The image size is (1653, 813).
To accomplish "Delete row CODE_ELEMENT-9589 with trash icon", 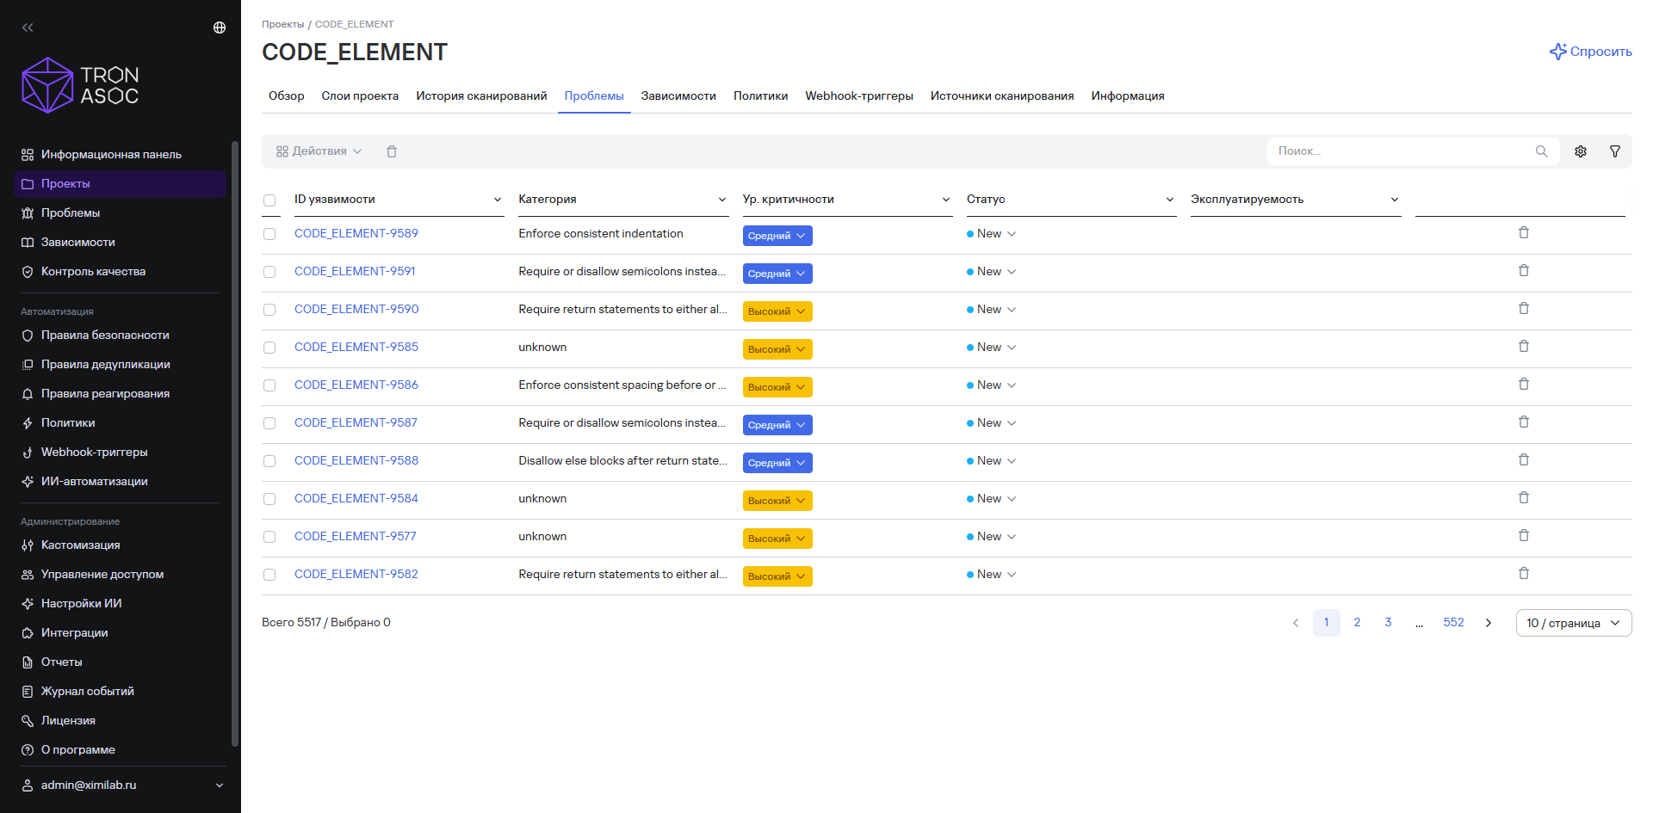I will (1524, 233).
